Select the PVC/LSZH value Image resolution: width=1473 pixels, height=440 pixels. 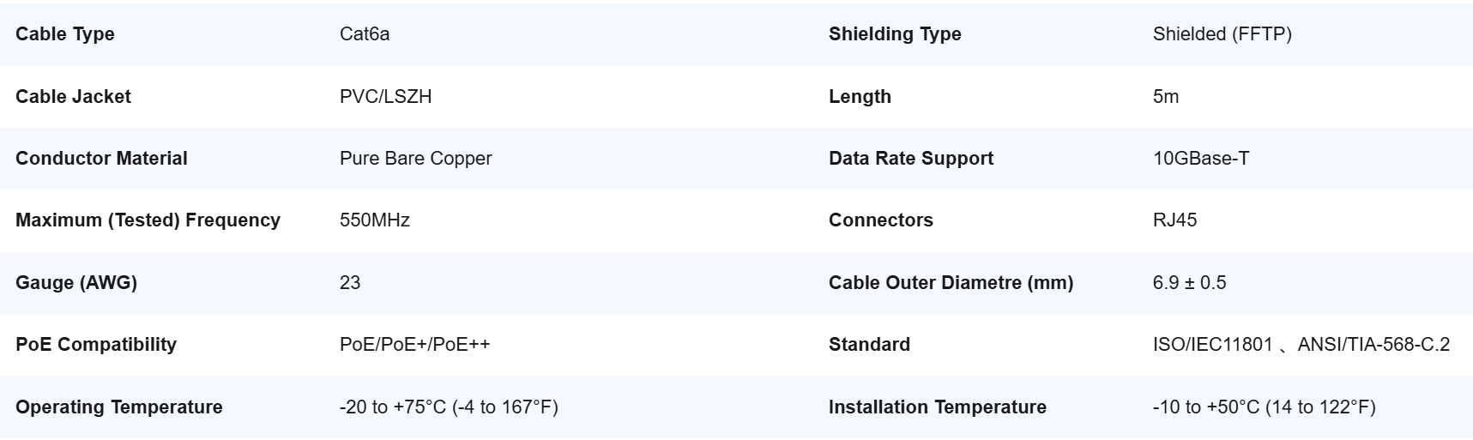[386, 96]
